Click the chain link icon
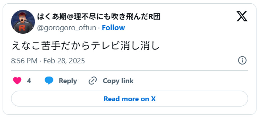This screenshot has width=259, height=117. (92, 81)
